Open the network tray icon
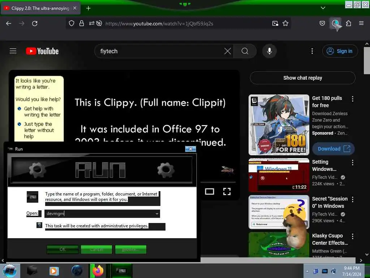Image resolution: width=370 pixels, height=278 pixels. pyautogui.click(x=325, y=271)
